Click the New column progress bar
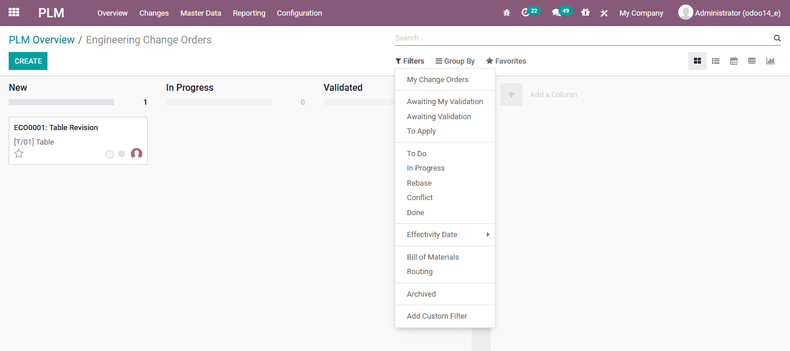This screenshot has width=790, height=351. [61, 102]
